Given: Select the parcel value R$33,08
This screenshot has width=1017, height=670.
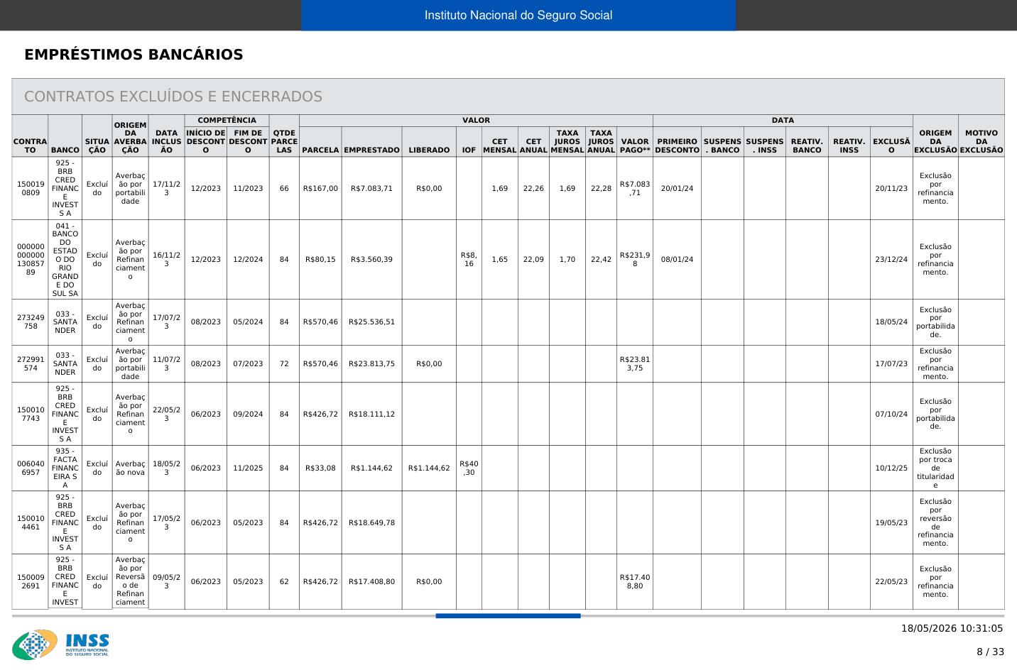Looking at the screenshot, I should [320, 468].
